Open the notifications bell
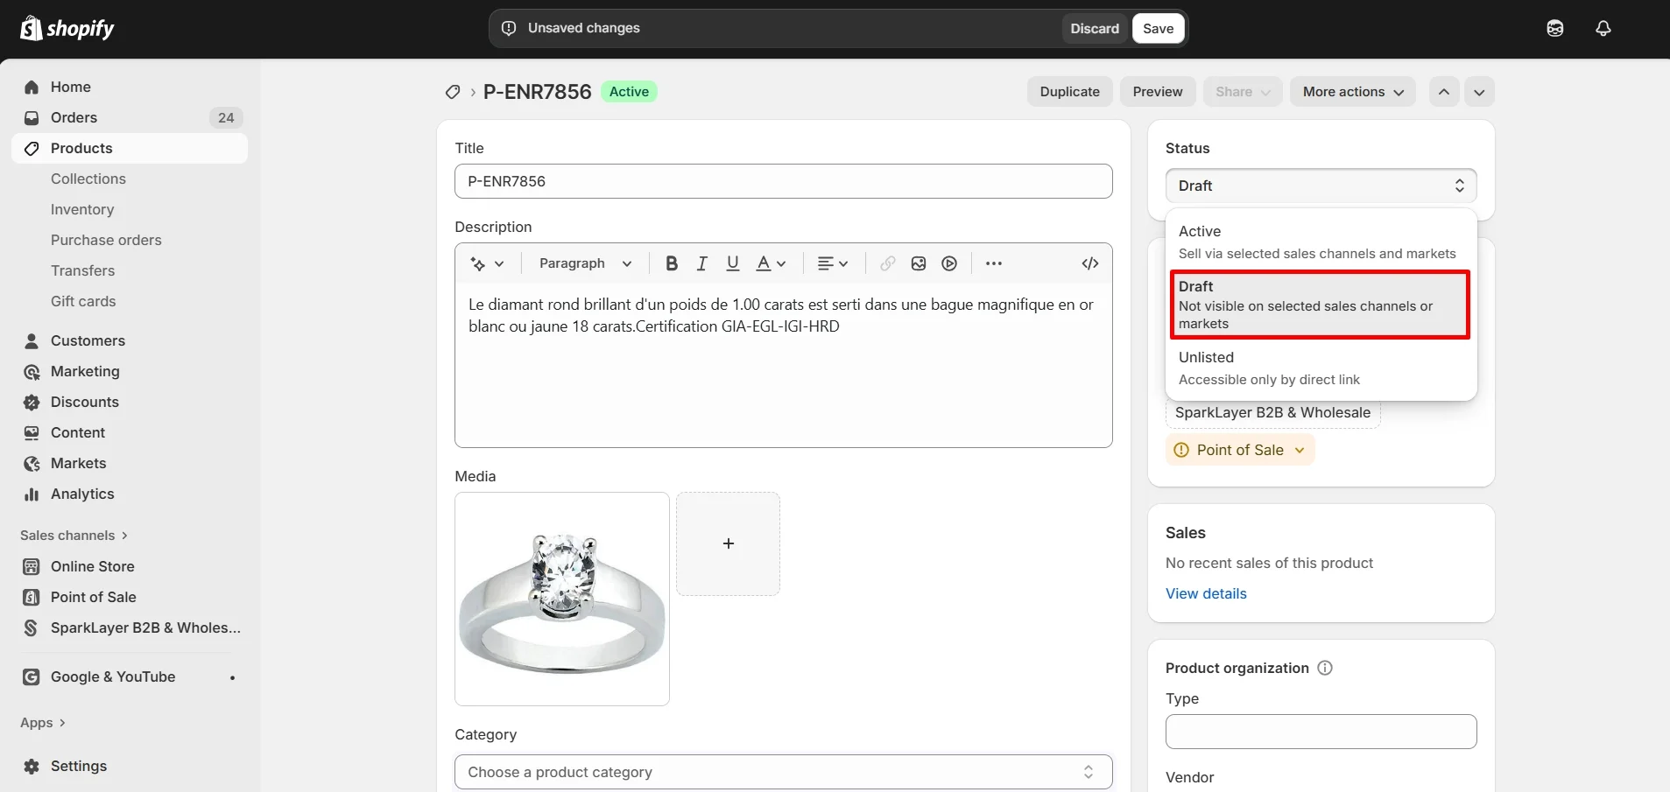 [x=1603, y=27]
